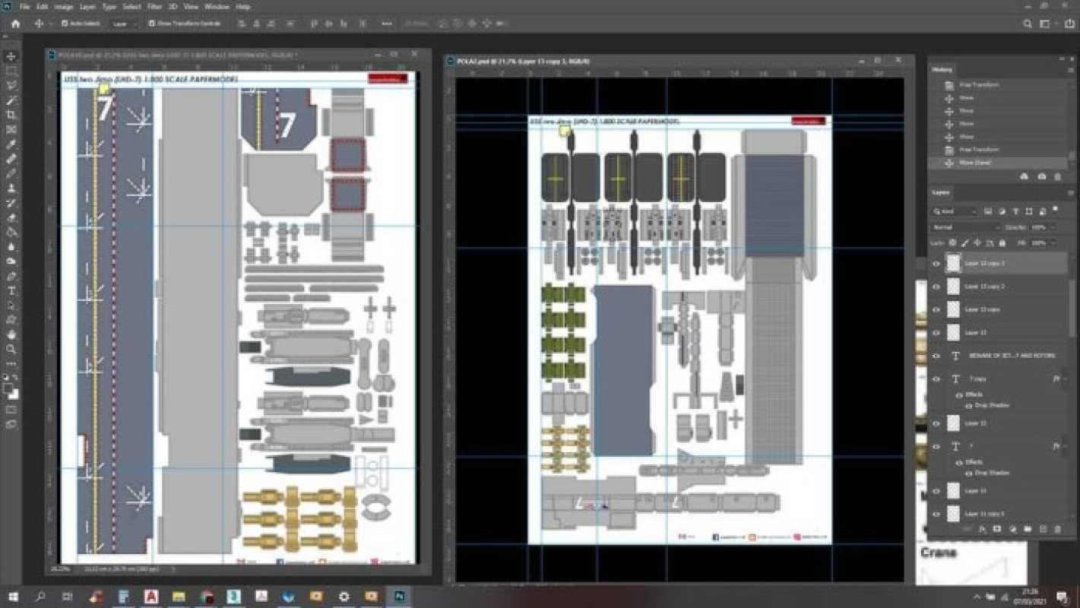The width and height of the screenshot is (1080, 608).
Task: Open the blend mode Normal dropdown
Action: [x=966, y=227]
